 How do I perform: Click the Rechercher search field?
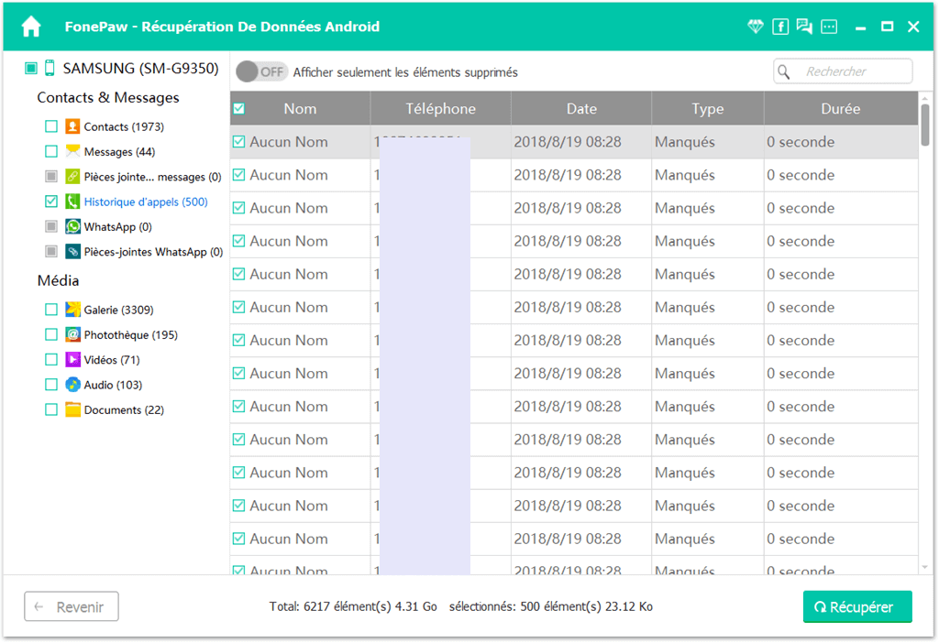tap(844, 71)
